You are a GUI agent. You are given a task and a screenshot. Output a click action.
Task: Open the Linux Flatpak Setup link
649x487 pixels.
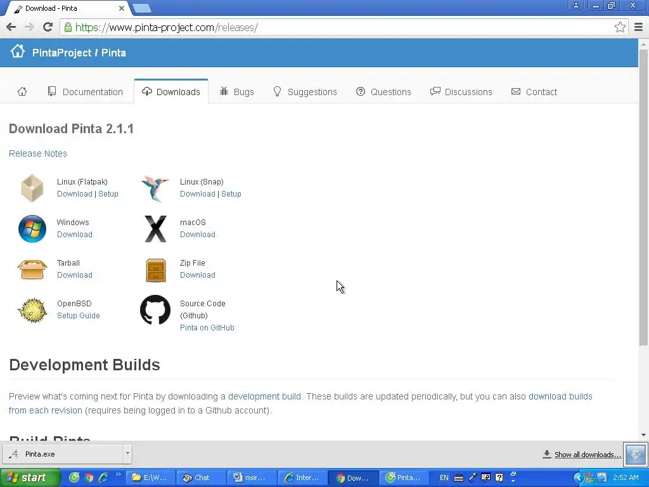coord(108,194)
